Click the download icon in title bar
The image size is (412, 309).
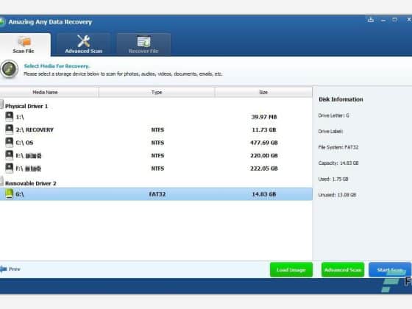(371, 20)
